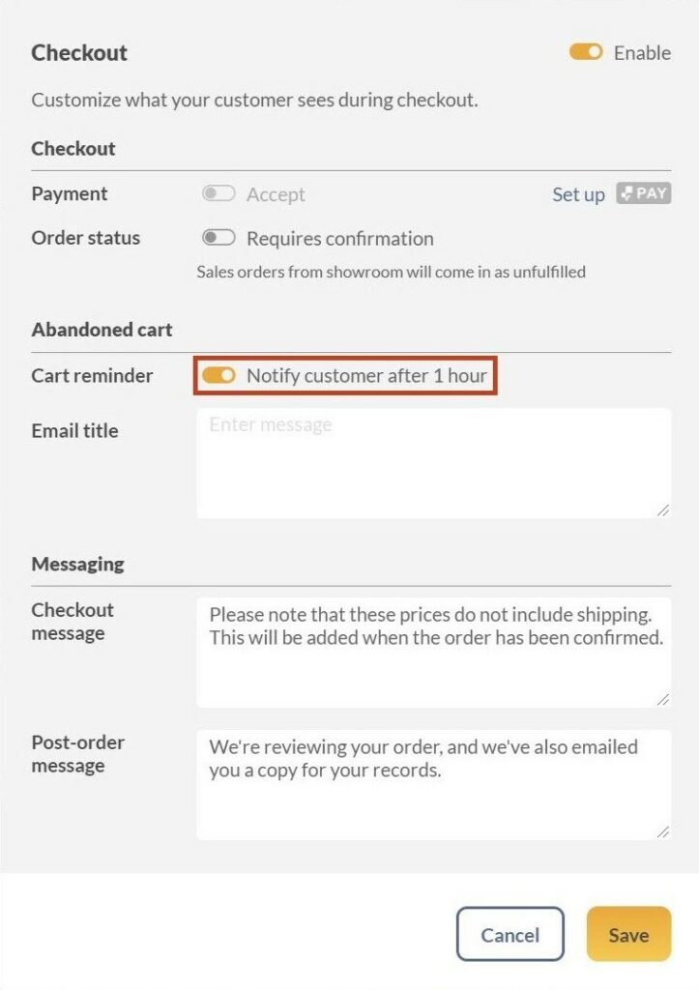Cancel the checkout settings changes
699x990 pixels.
(510, 934)
